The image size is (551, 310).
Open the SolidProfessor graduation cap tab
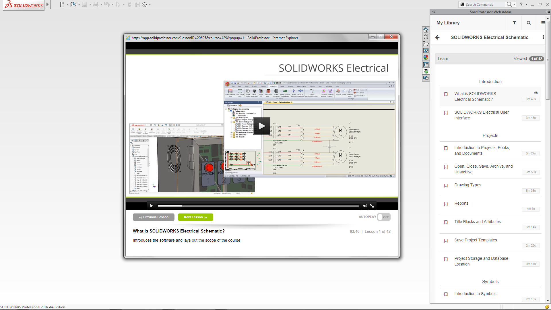click(426, 71)
